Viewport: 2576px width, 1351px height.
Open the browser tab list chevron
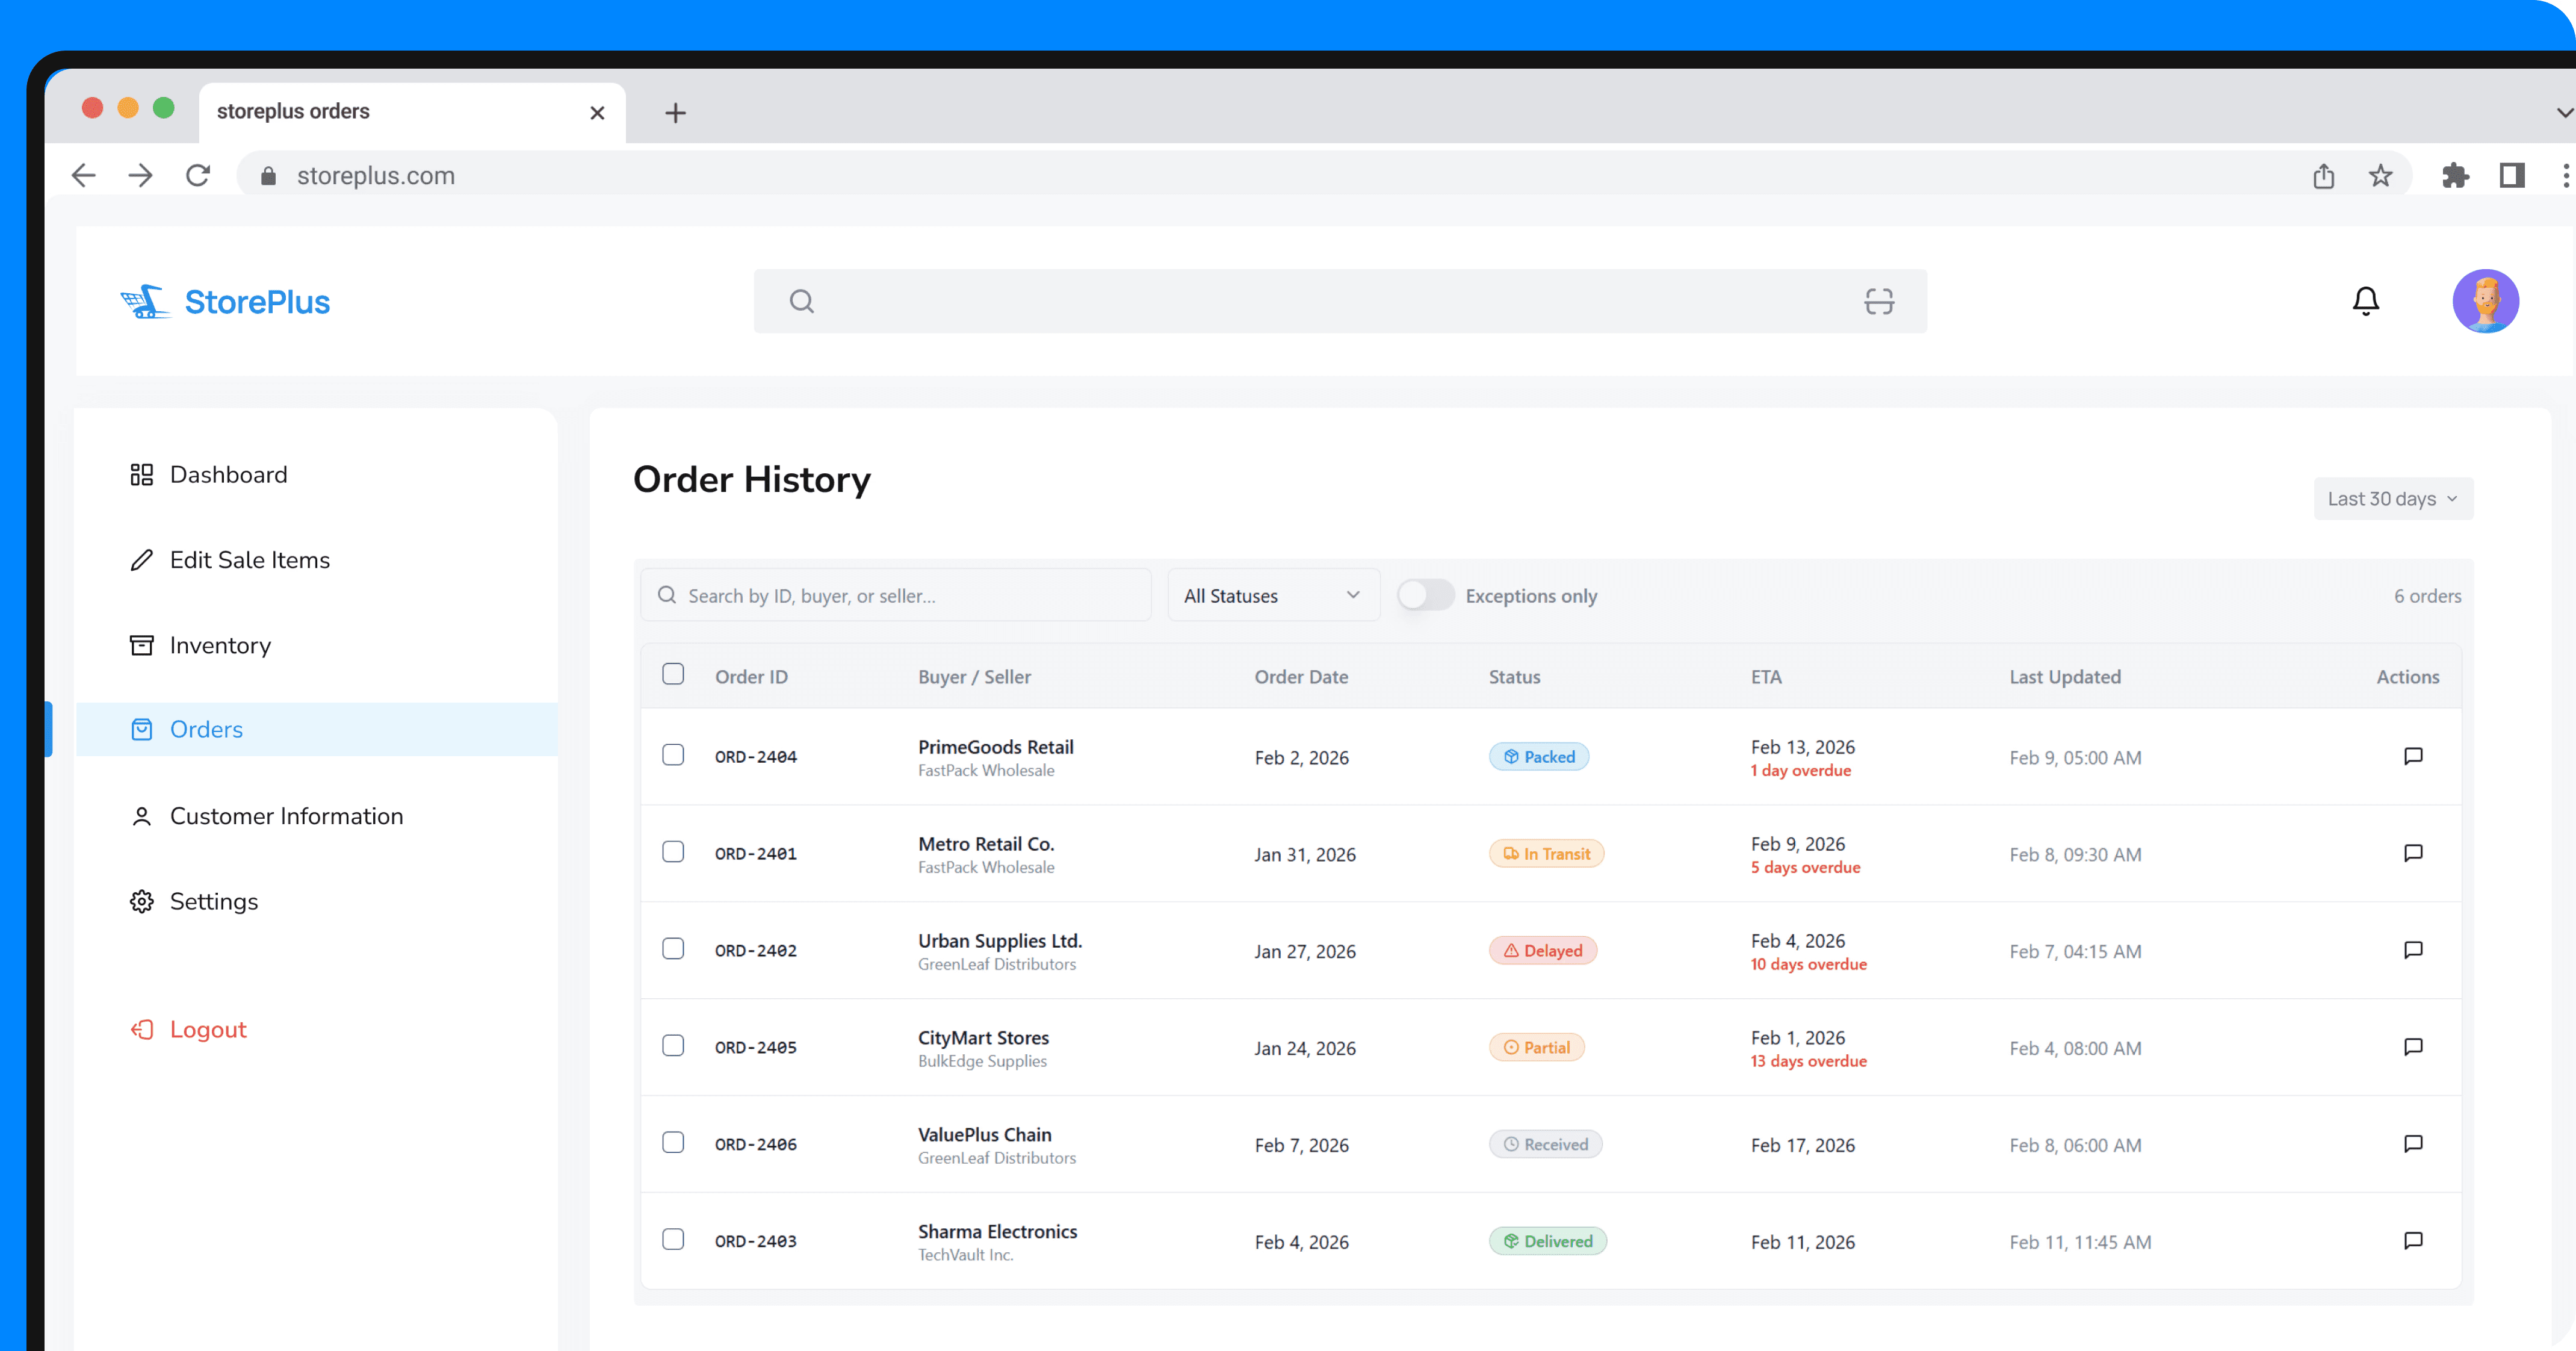(2564, 112)
